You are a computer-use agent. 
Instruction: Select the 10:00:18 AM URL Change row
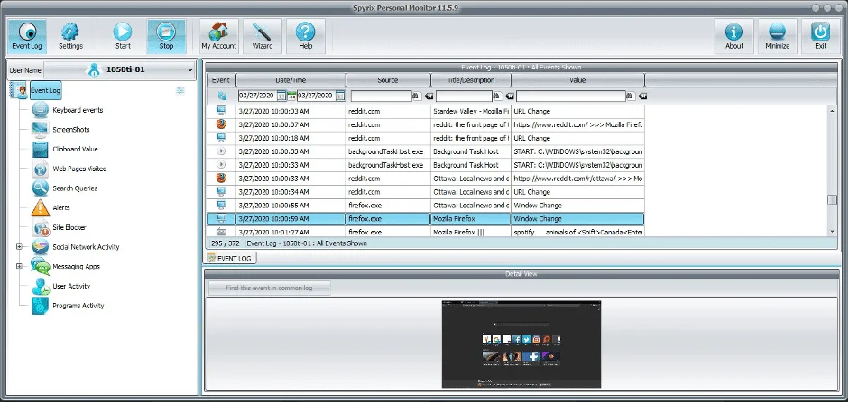(x=426, y=139)
